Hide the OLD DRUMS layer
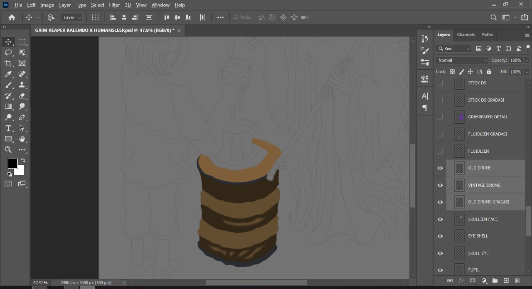Viewport: 532px width, 289px height. pyautogui.click(x=440, y=168)
